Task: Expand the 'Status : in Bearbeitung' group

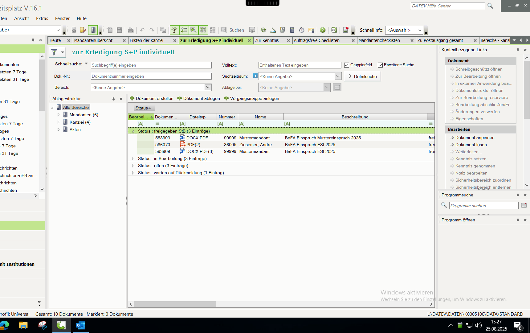Action: (x=133, y=158)
